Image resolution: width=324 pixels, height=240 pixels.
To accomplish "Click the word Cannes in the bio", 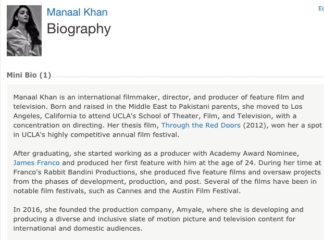I will point(129,191).
